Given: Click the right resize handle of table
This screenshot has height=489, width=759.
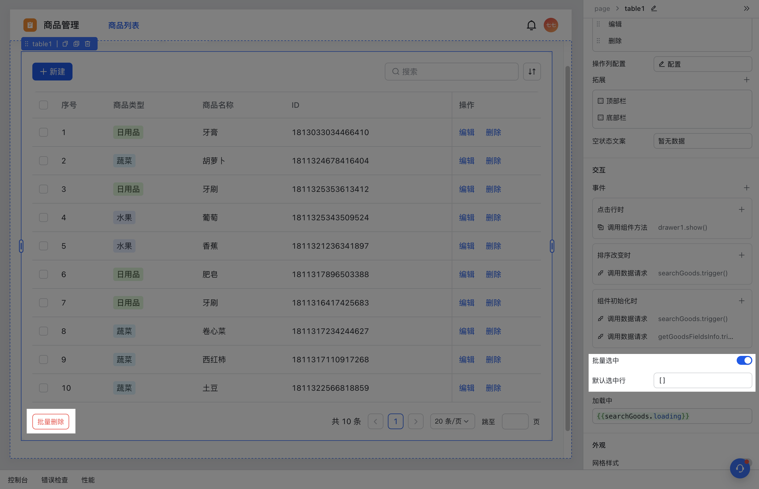Looking at the screenshot, I should (x=552, y=246).
